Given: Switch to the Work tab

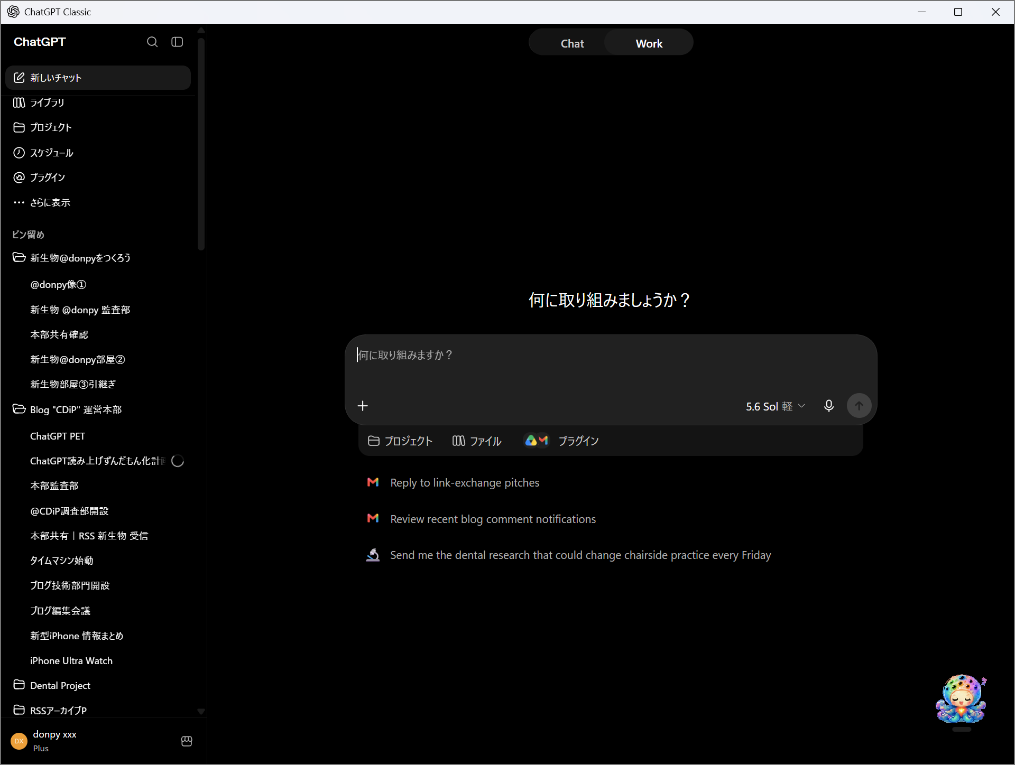Looking at the screenshot, I should tap(649, 43).
